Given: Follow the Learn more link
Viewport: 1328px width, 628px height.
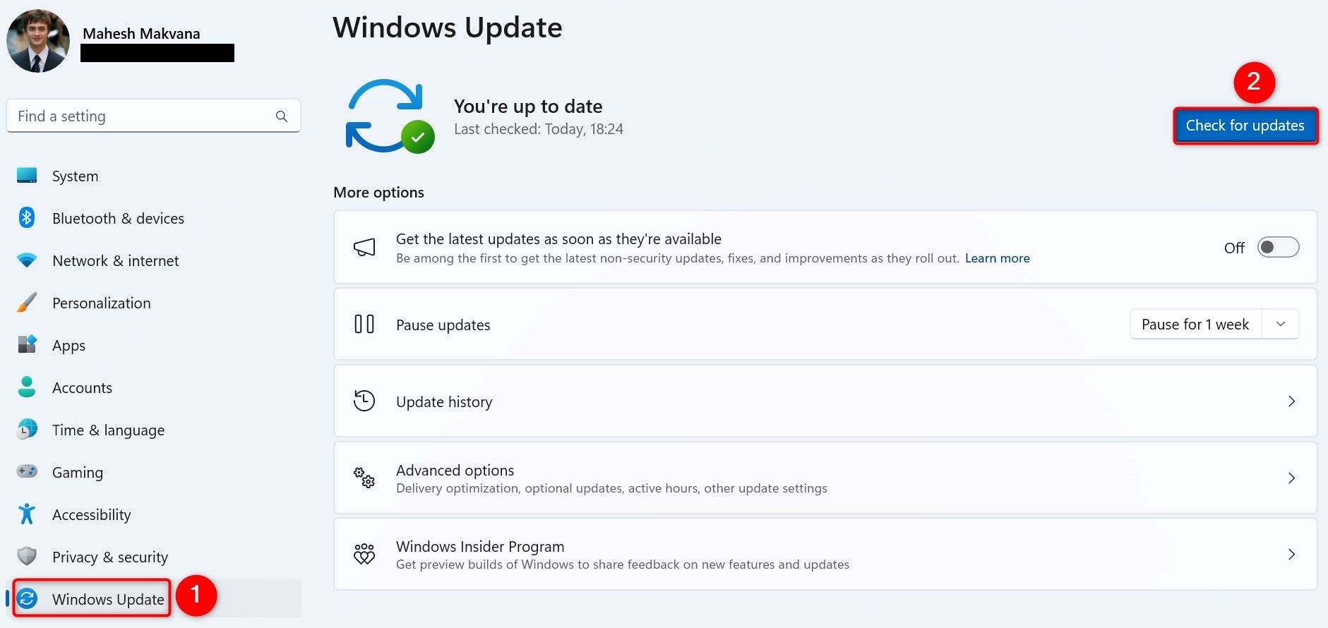Looking at the screenshot, I should click(x=997, y=258).
